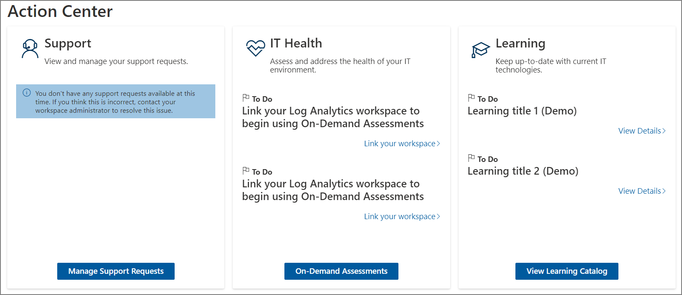The image size is (682, 295).
Task: Launch the View Learning Catalog button
Action: [x=567, y=271]
